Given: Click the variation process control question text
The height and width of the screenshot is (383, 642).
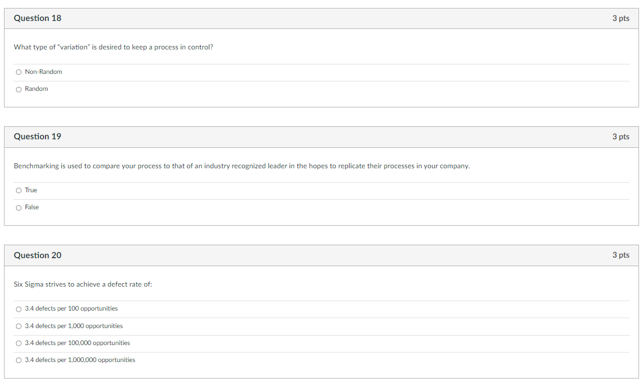Looking at the screenshot, I should pyautogui.click(x=113, y=47).
